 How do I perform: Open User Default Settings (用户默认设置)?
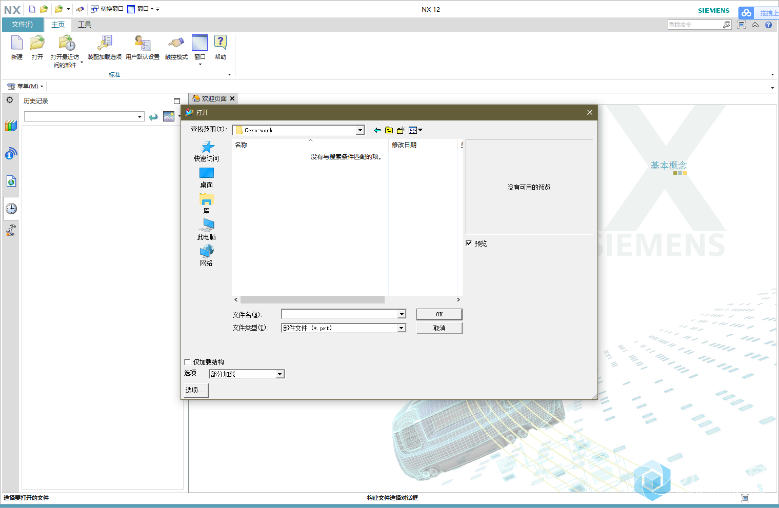(143, 48)
